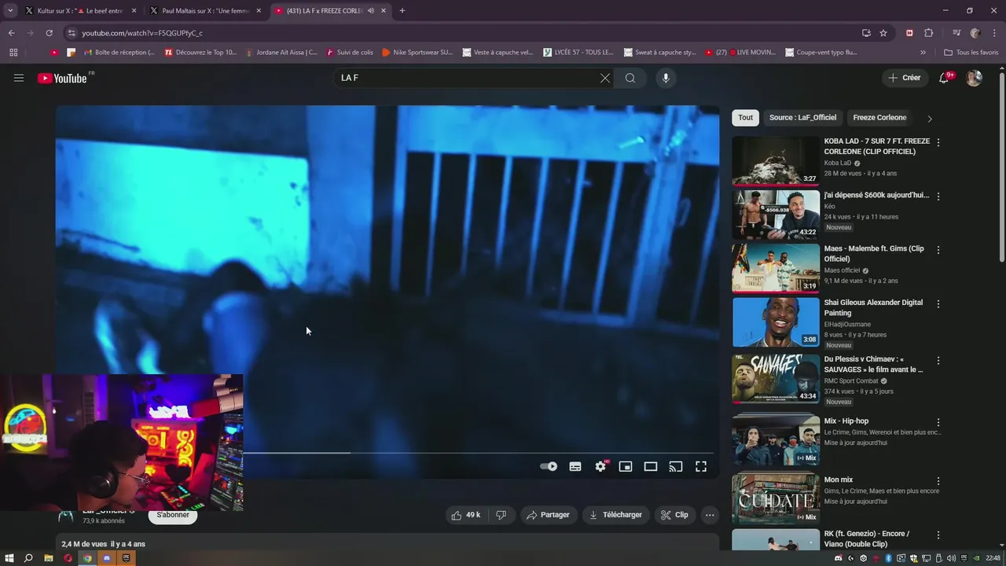
Task: Open the Nike Sportswear bookmark
Action: tap(417, 53)
